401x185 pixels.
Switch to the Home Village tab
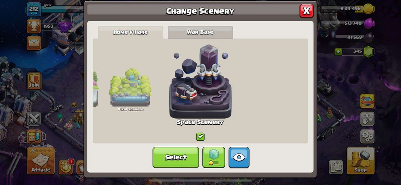[130, 32]
